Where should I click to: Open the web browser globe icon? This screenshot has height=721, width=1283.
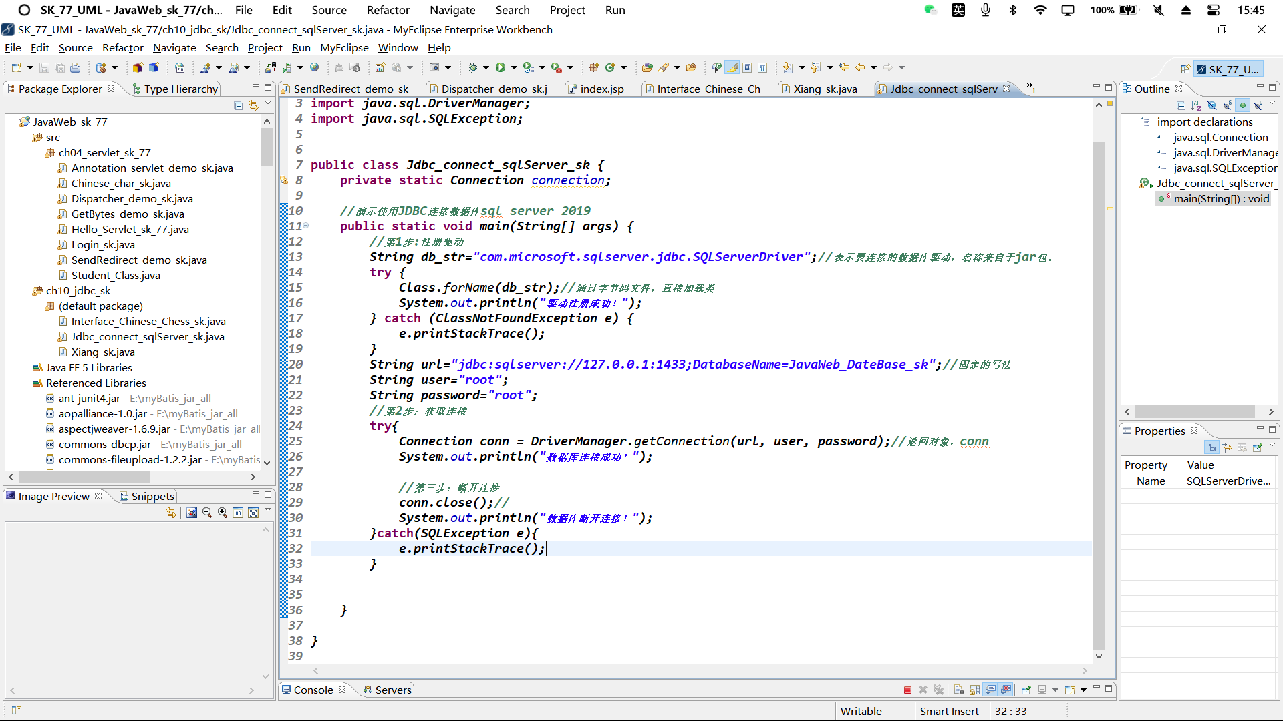pos(315,67)
